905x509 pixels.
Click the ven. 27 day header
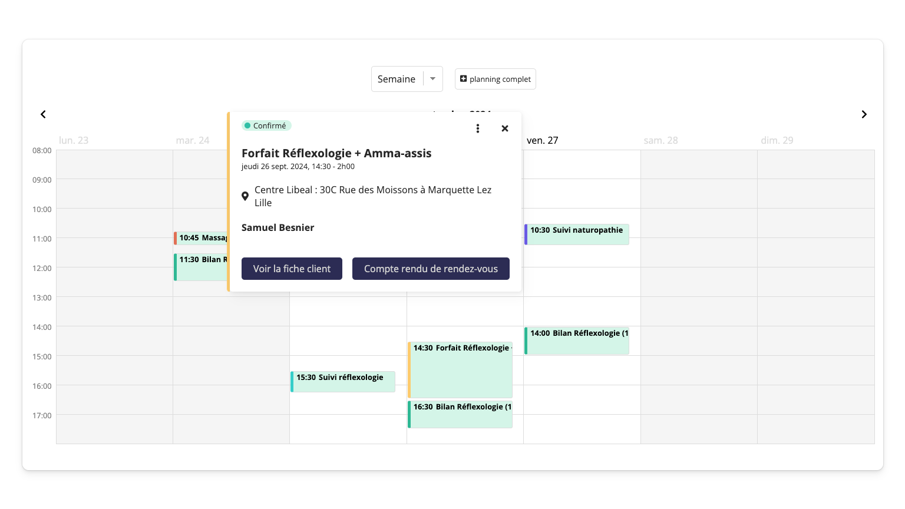click(542, 140)
